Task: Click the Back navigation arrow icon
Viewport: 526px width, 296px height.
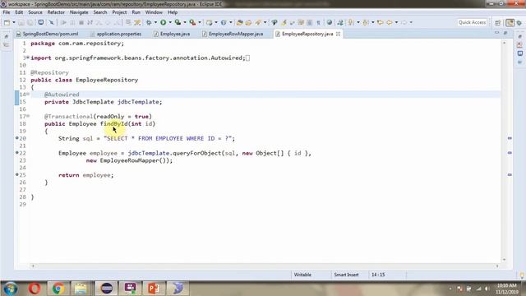Action: [389, 22]
